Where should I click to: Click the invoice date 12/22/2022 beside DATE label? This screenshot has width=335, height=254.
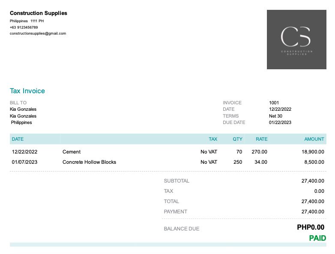pos(280,109)
